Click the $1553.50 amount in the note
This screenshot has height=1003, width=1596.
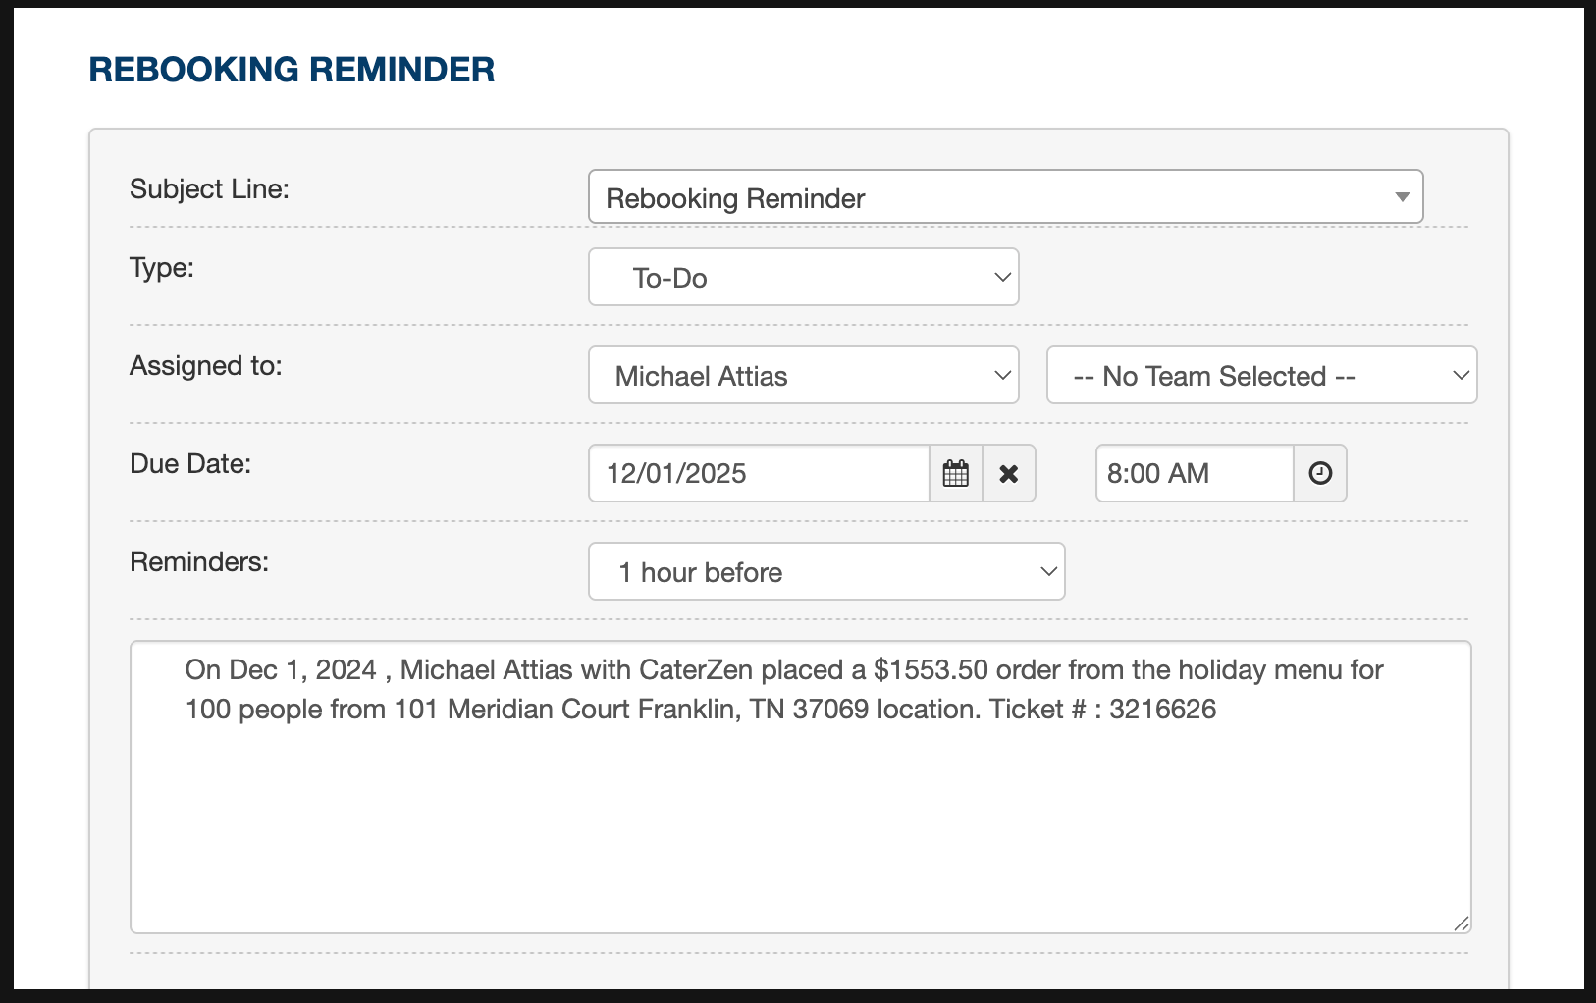(x=931, y=670)
